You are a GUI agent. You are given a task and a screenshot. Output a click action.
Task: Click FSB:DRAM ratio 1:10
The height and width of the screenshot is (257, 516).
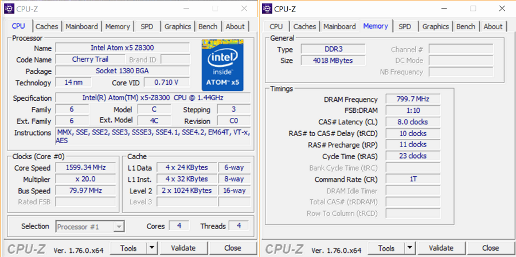click(x=413, y=110)
